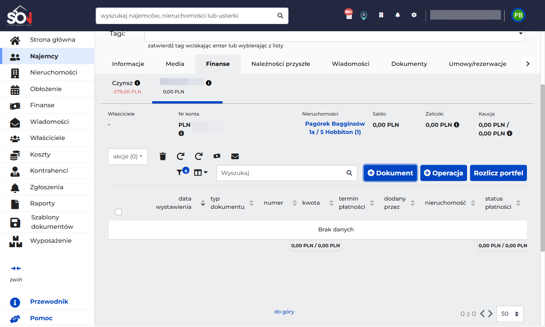Show more tabs with right chevron
Screen dimensions: 545x327
click(x=528, y=64)
